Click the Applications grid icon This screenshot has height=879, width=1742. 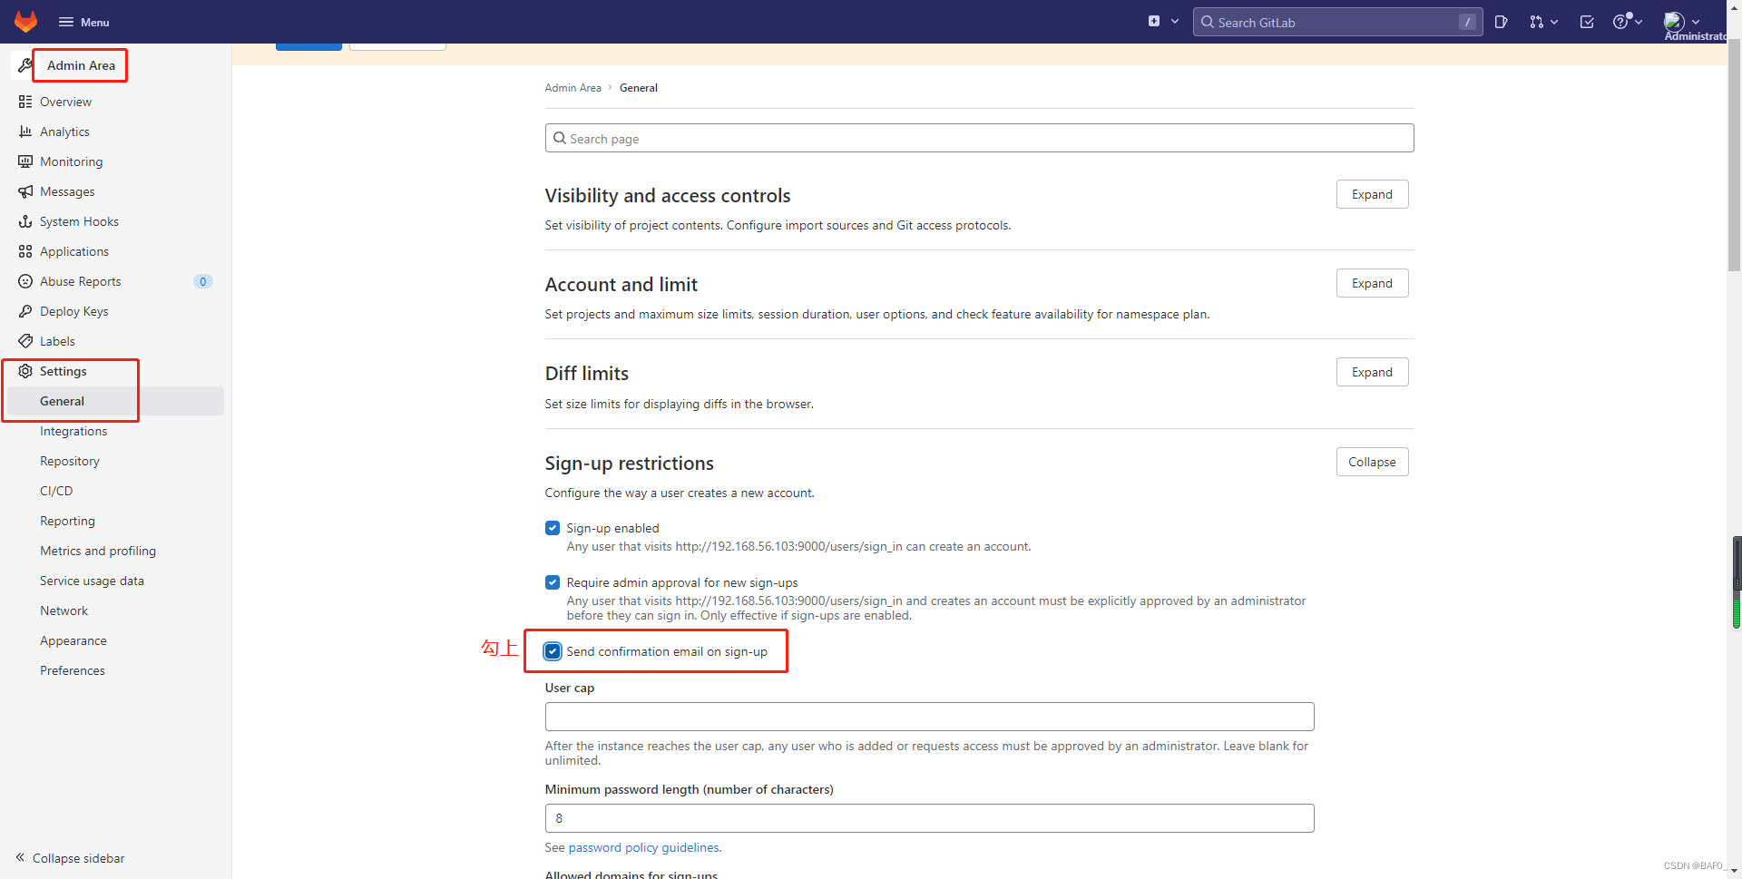[x=25, y=251]
